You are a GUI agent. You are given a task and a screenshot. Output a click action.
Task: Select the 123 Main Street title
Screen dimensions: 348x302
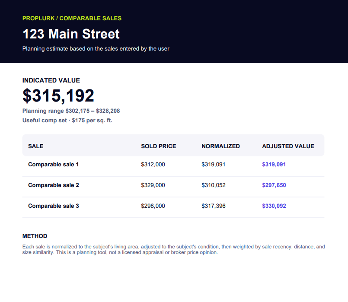click(71, 34)
